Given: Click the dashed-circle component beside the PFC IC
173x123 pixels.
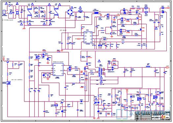Looking at the screenshot, I should 104,39.
